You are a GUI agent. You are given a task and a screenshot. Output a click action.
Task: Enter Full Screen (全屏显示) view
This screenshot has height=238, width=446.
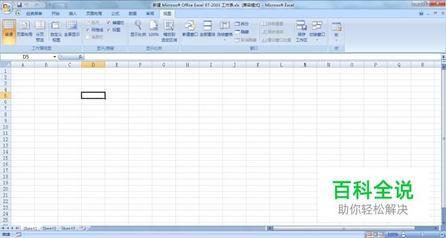coord(72,29)
